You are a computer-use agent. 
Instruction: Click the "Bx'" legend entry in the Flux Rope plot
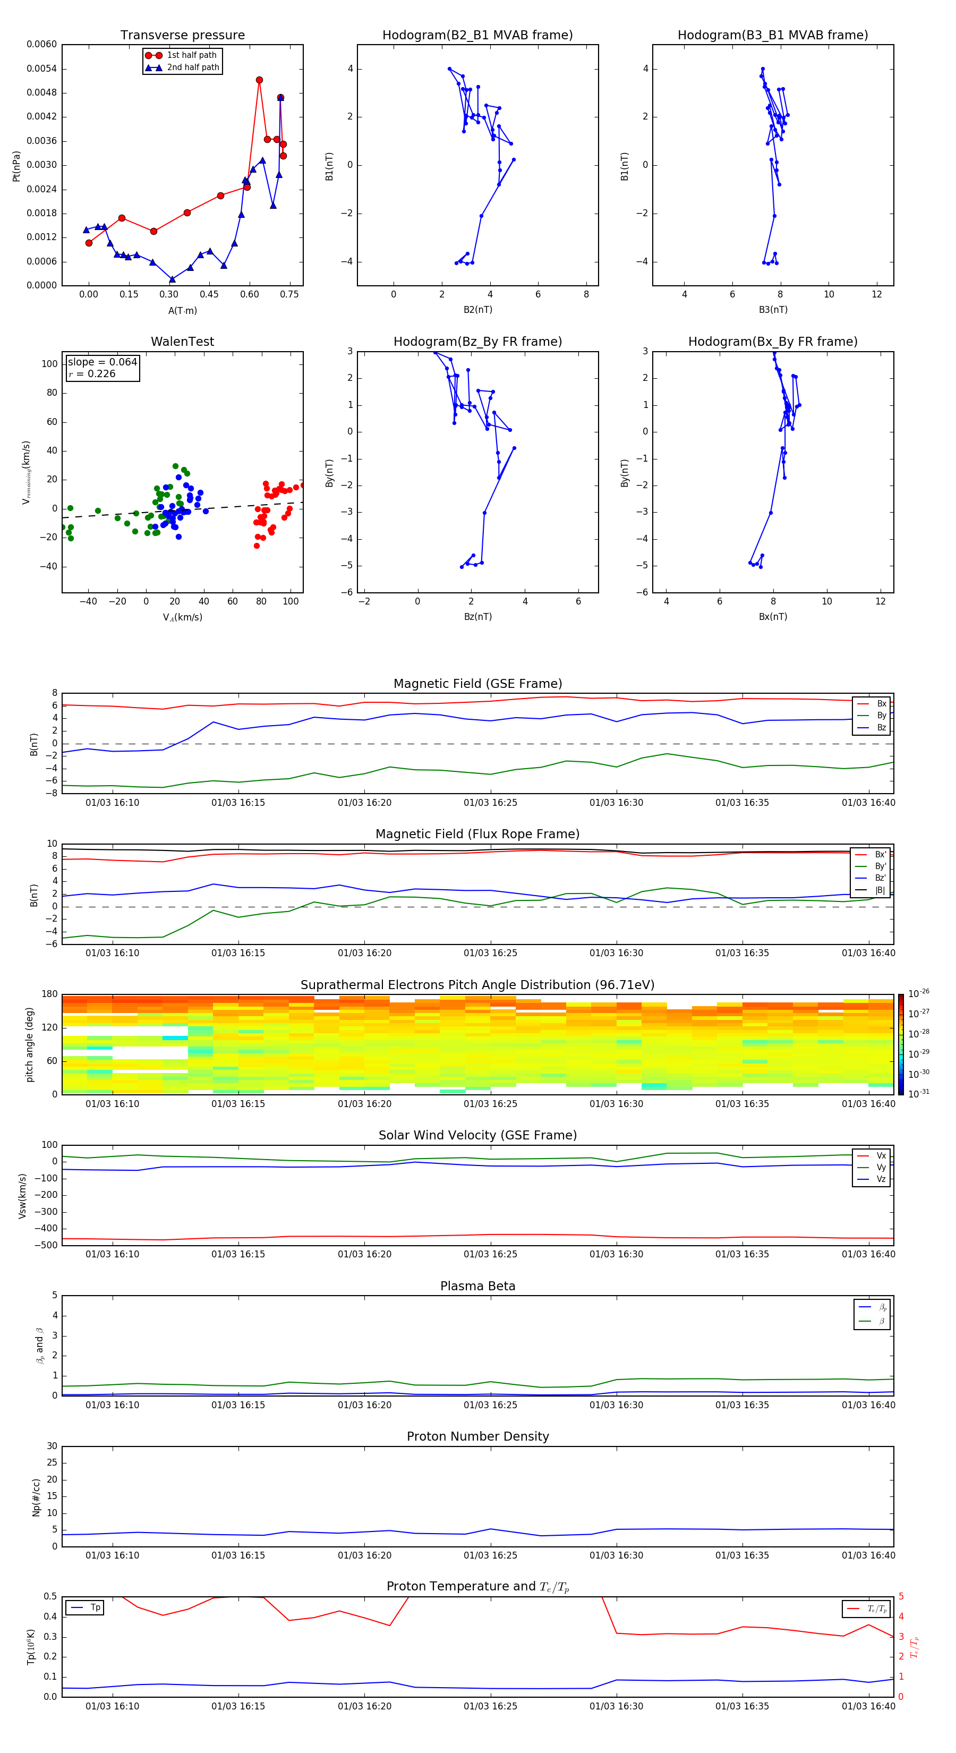[870, 855]
